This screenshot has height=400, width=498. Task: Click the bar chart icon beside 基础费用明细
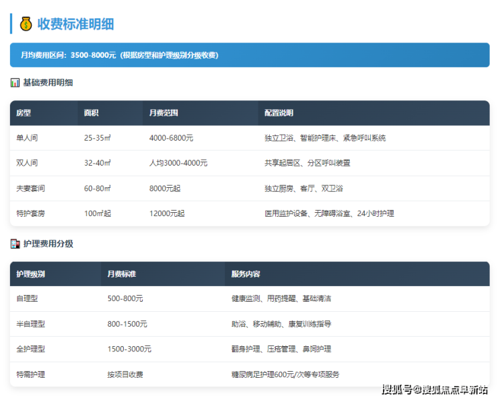tap(15, 83)
